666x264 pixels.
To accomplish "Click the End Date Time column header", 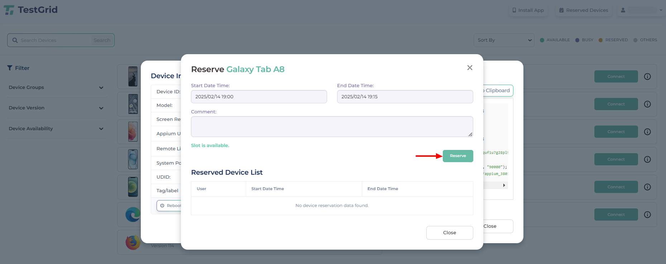I will [383, 189].
